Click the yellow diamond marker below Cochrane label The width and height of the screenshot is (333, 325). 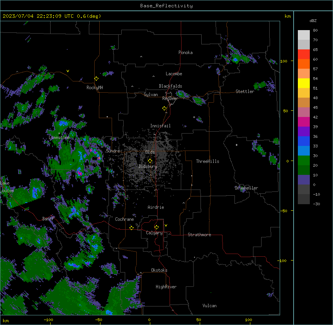131,228
